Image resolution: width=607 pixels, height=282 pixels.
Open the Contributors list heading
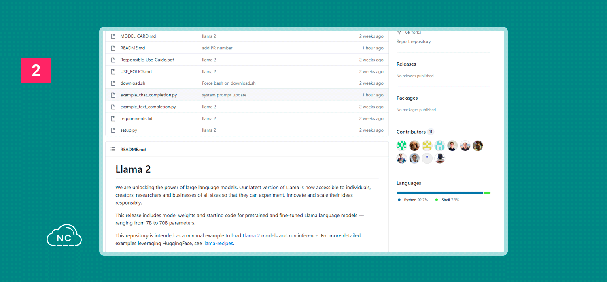click(411, 132)
